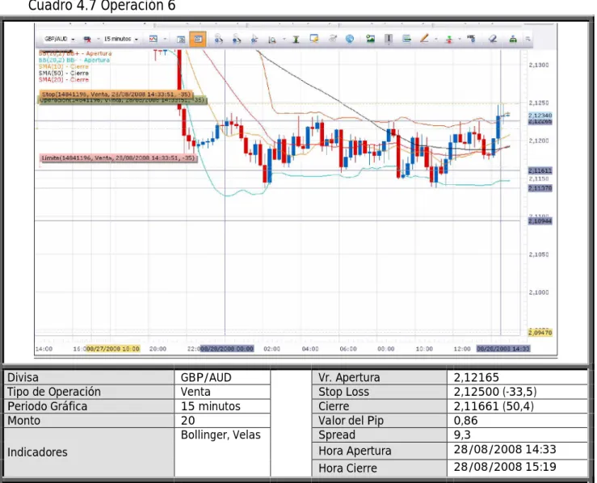This screenshot has height=483, width=597.
Task: Open the 15 minutos timeframe dropdown
Action: click(120, 39)
